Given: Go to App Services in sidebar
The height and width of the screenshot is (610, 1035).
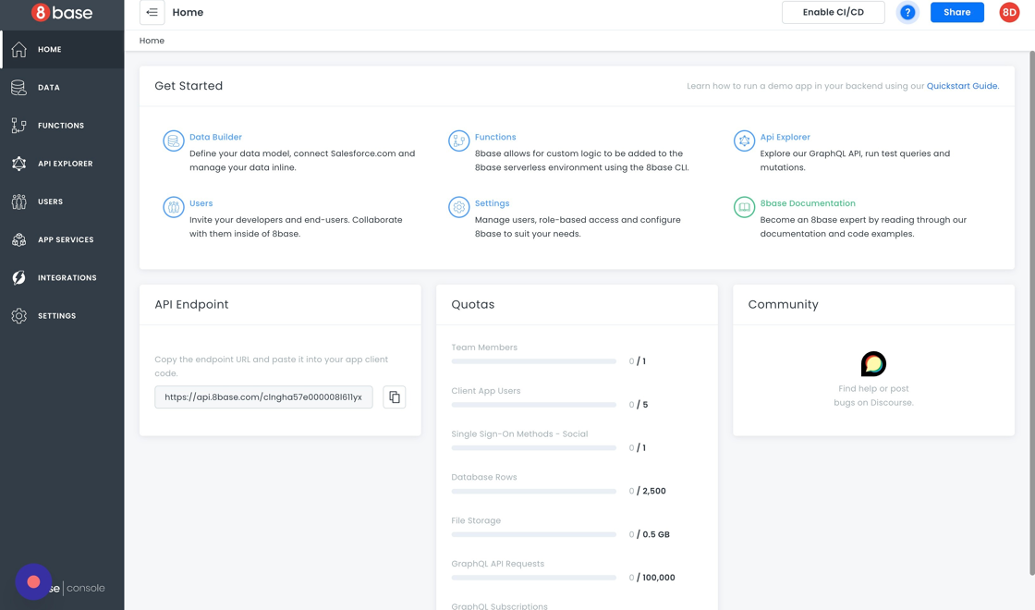Looking at the screenshot, I should [65, 239].
